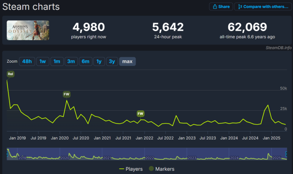Toggle the Markers series in legend
Image resolution: width=293 pixels, height=174 pixels.
pos(162,169)
